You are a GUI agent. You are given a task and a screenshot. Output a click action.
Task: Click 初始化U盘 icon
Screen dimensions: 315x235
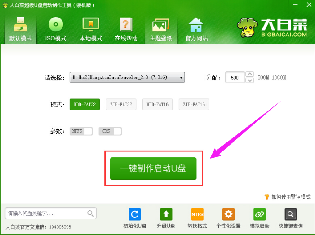coord(135,218)
